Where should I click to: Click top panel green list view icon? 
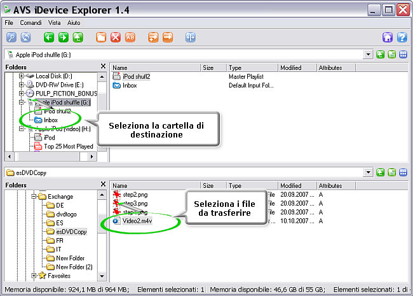(391, 55)
